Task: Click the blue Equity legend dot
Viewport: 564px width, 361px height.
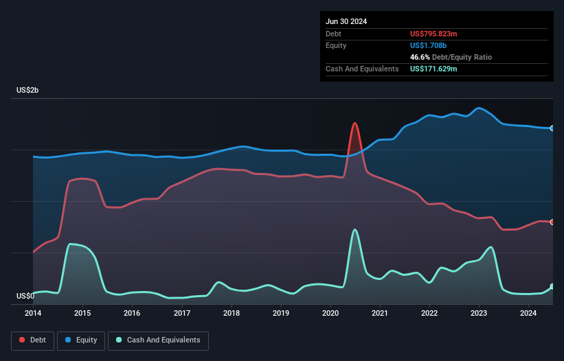Action: pyautogui.click(x=68, y=340)
